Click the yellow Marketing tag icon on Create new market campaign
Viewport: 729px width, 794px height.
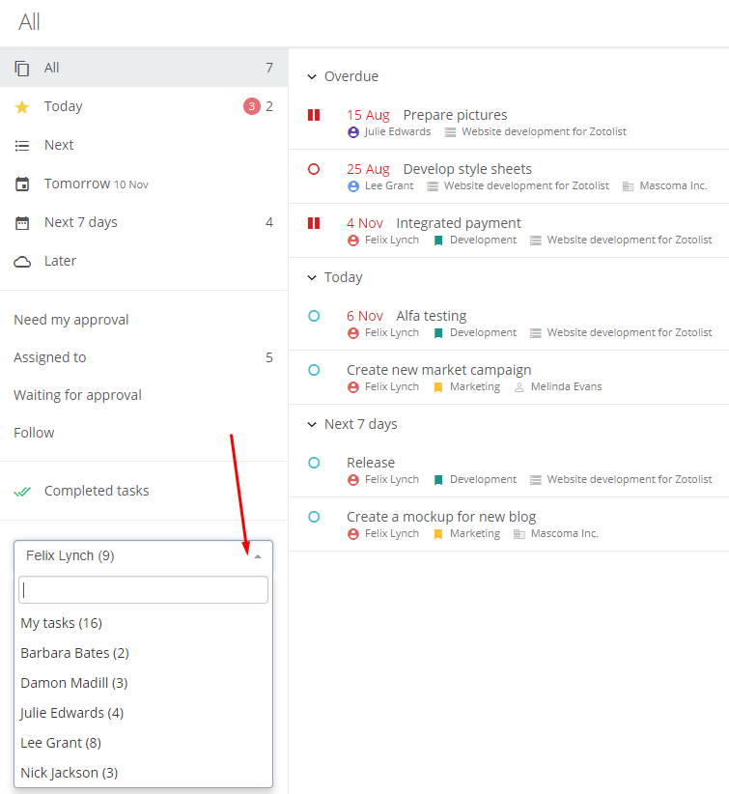pyautogui.click(x=438, y=387)
